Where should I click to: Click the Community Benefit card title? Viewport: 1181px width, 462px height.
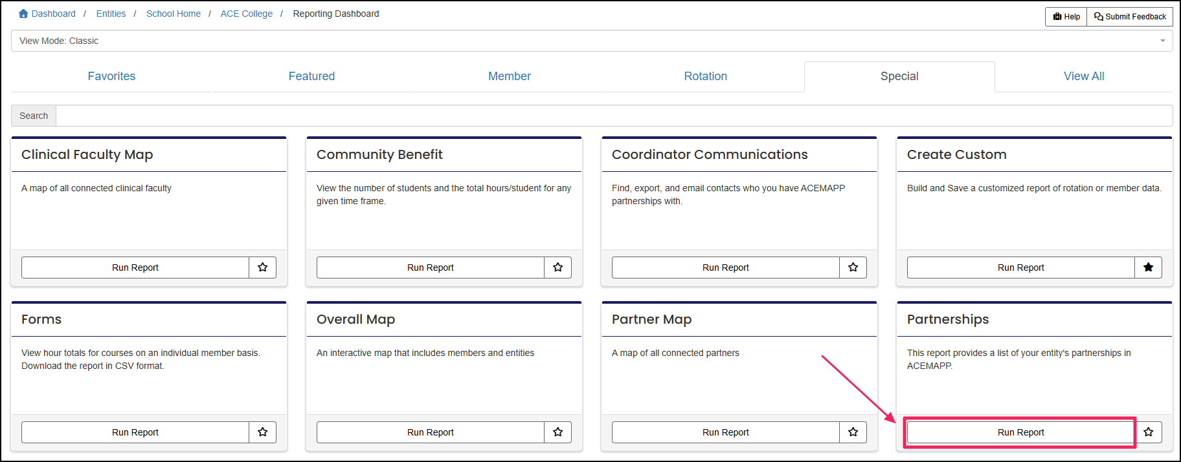pyautogui.click(x=379, y=154)
